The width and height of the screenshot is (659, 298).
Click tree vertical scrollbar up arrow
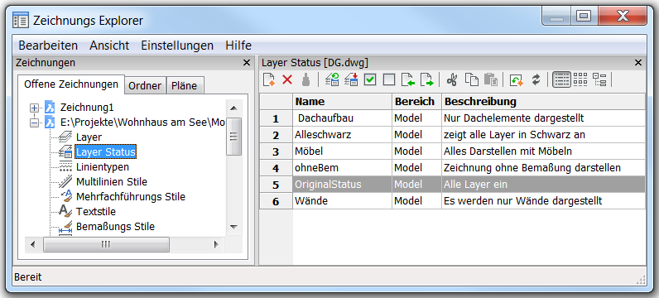[x=234, y=108]
